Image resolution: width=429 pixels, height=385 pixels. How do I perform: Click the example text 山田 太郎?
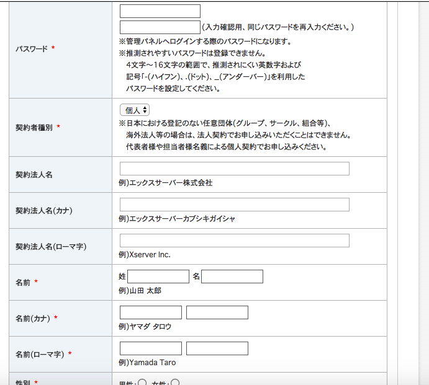pos(145,291)
